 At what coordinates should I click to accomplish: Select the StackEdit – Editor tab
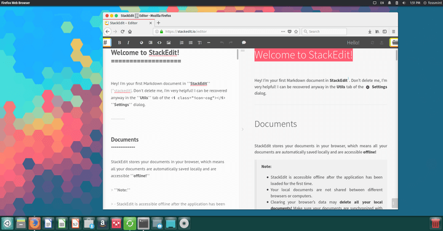[129, 23]
